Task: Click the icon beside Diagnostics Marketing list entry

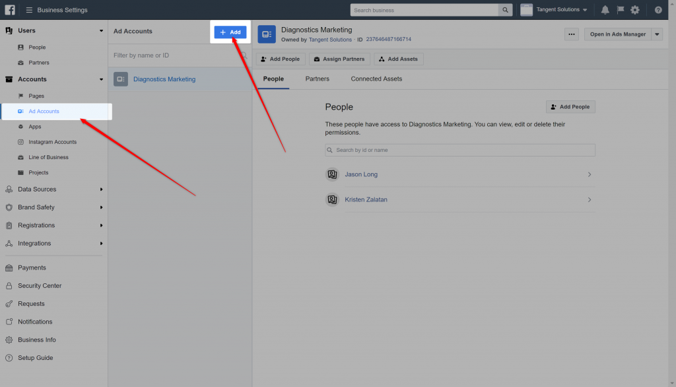Action: tap(121, 79)
